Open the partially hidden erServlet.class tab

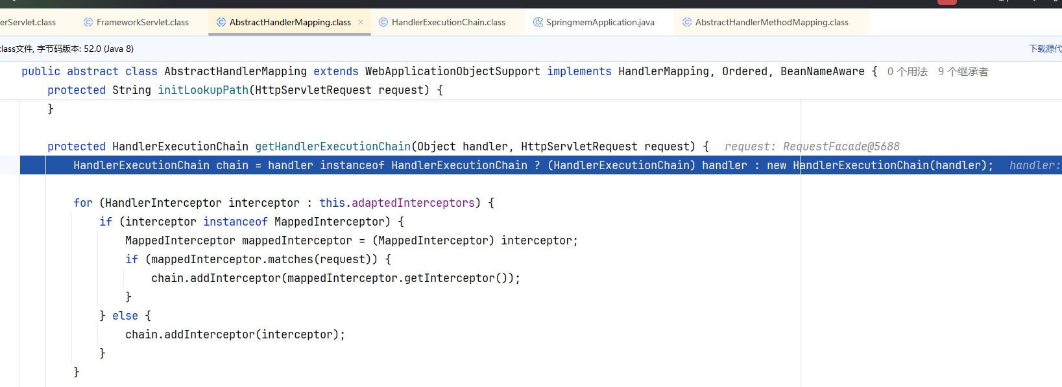click(28, 22)
